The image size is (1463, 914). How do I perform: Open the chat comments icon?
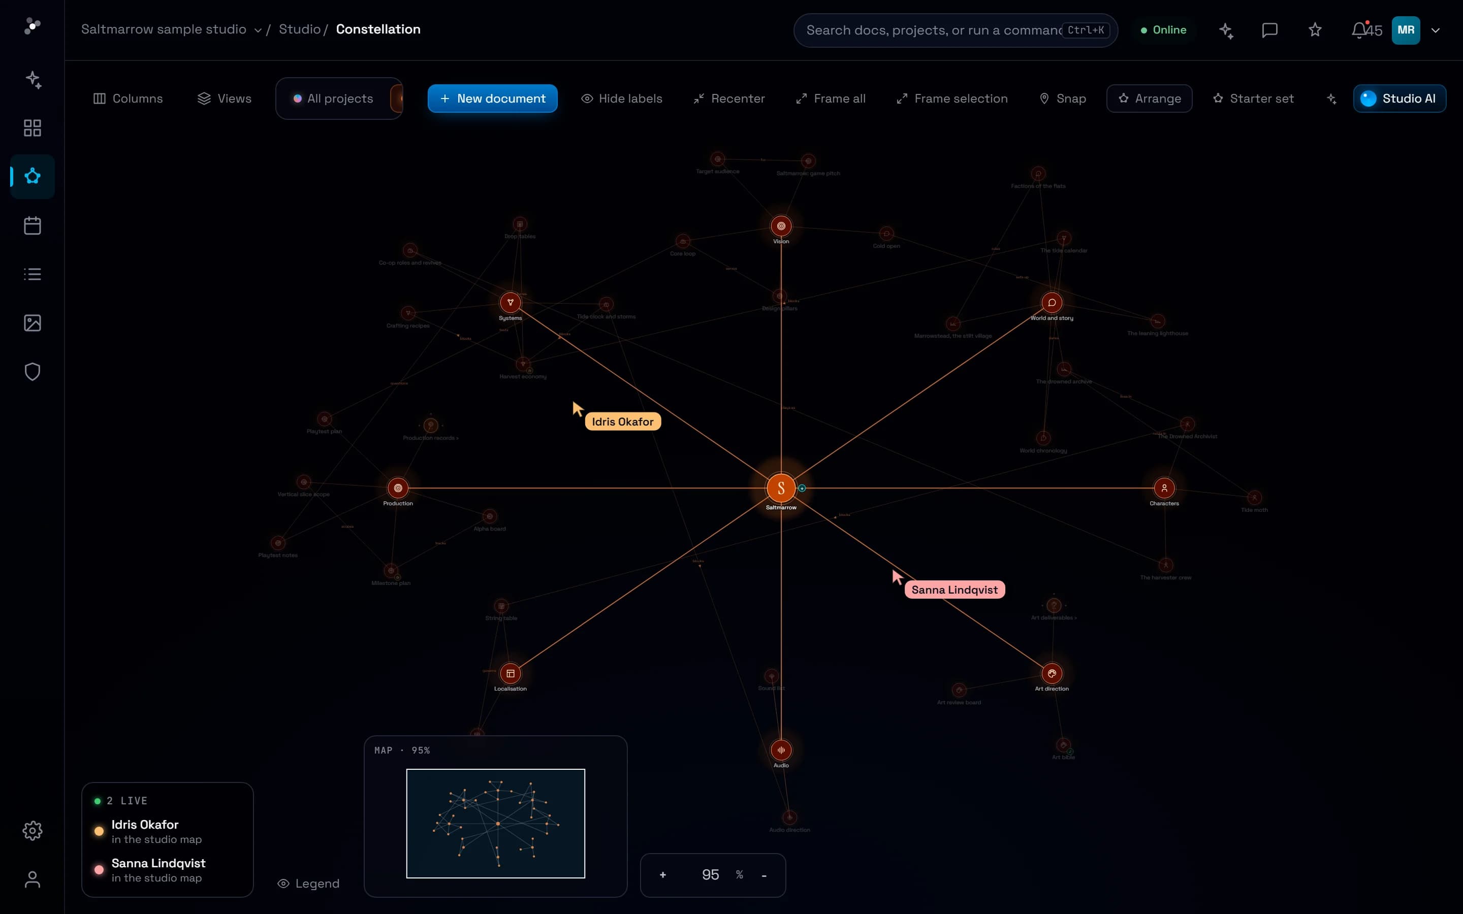1269,30
